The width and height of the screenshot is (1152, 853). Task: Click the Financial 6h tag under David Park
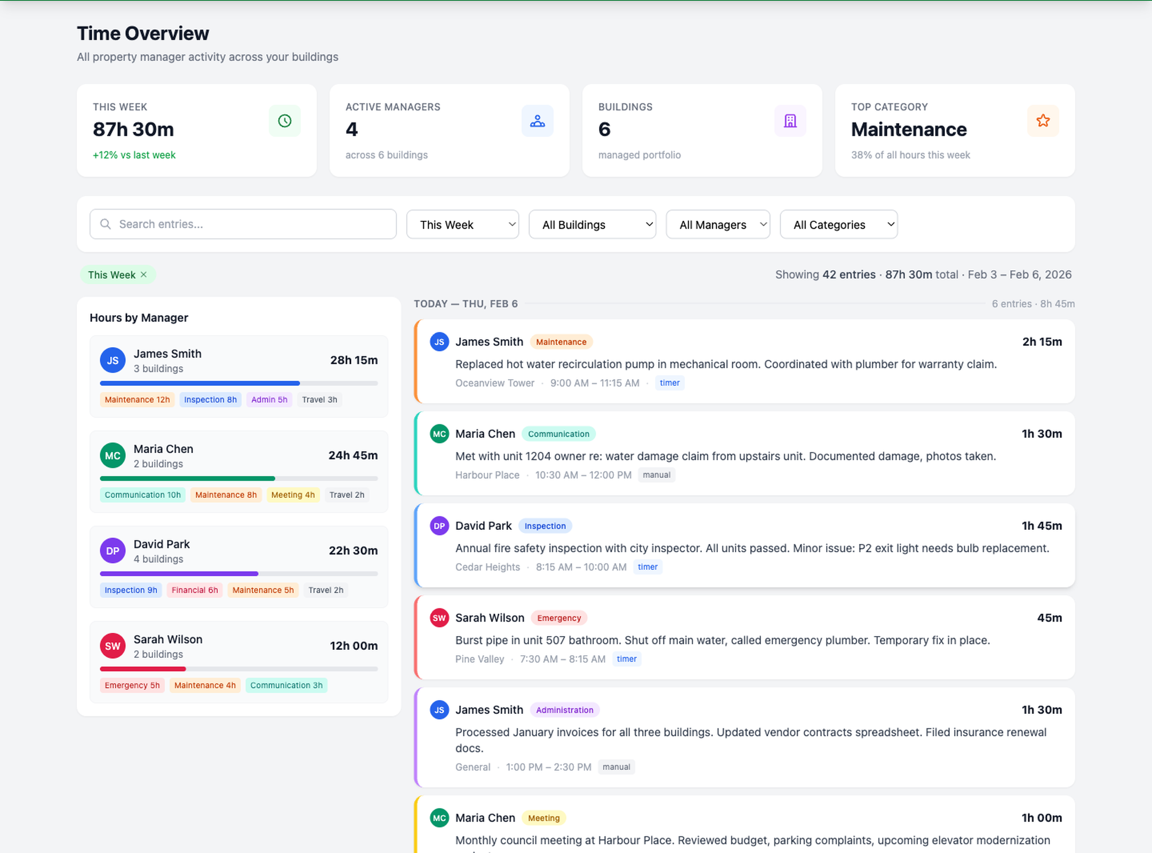click(x=195, y=590)
